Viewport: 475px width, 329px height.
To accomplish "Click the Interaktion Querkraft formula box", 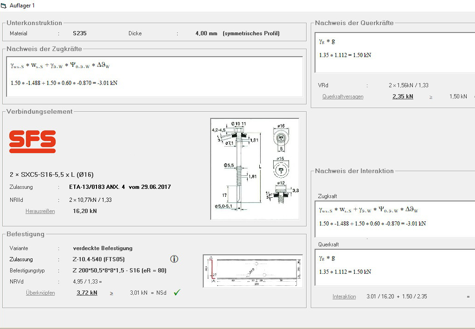I will coord(395,267).
